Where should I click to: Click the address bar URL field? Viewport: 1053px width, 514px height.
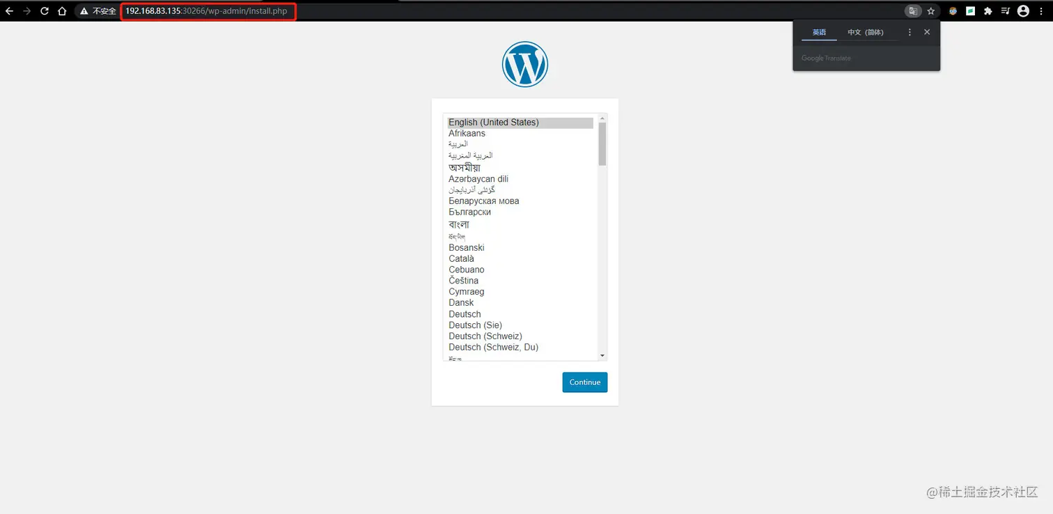tap(208, 11)
